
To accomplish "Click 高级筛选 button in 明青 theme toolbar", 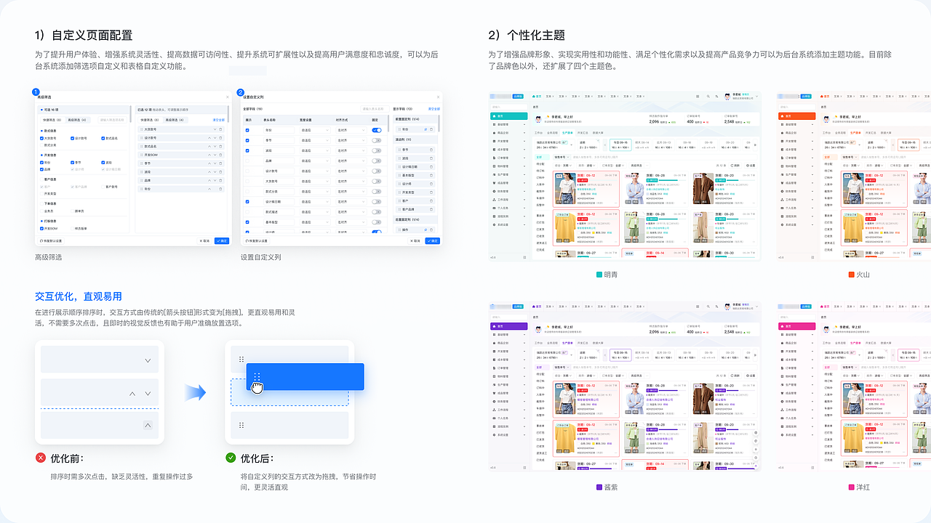I will click(x=636, y=166).
